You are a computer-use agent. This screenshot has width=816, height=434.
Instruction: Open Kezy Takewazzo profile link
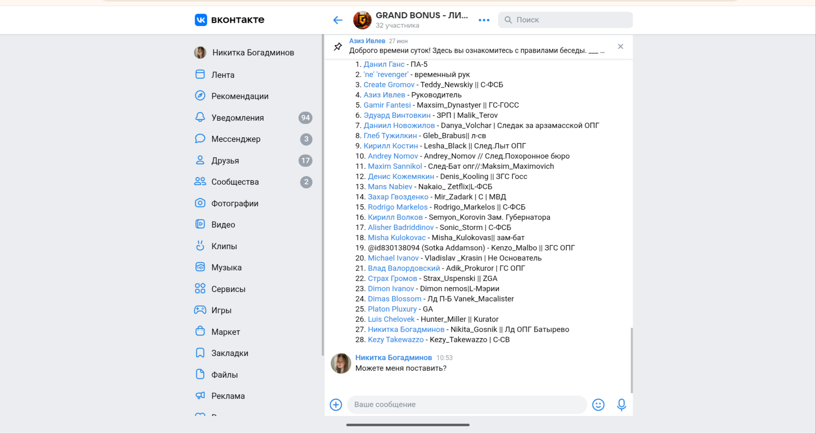(396, 339)
